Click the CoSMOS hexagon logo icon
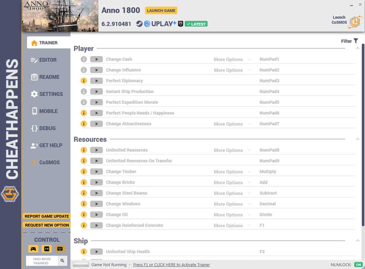 [x=355, y=22]
